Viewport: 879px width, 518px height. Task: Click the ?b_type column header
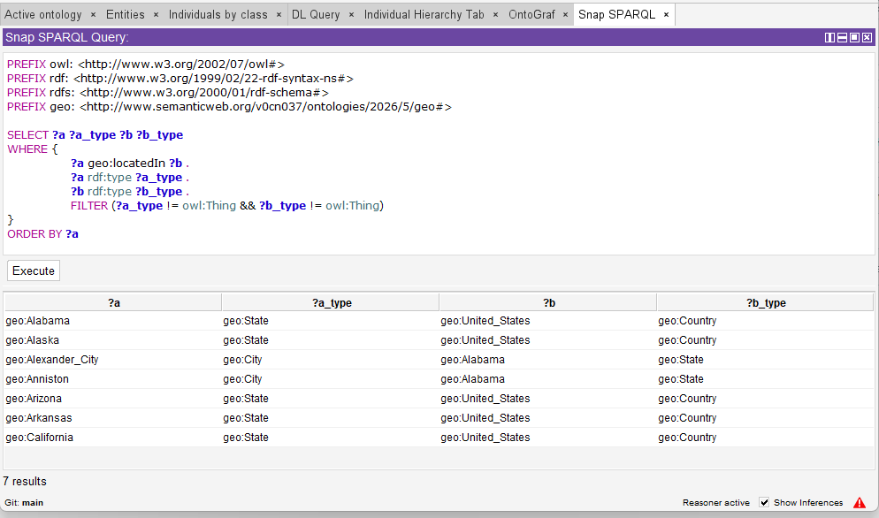click(x=765, y=302)
